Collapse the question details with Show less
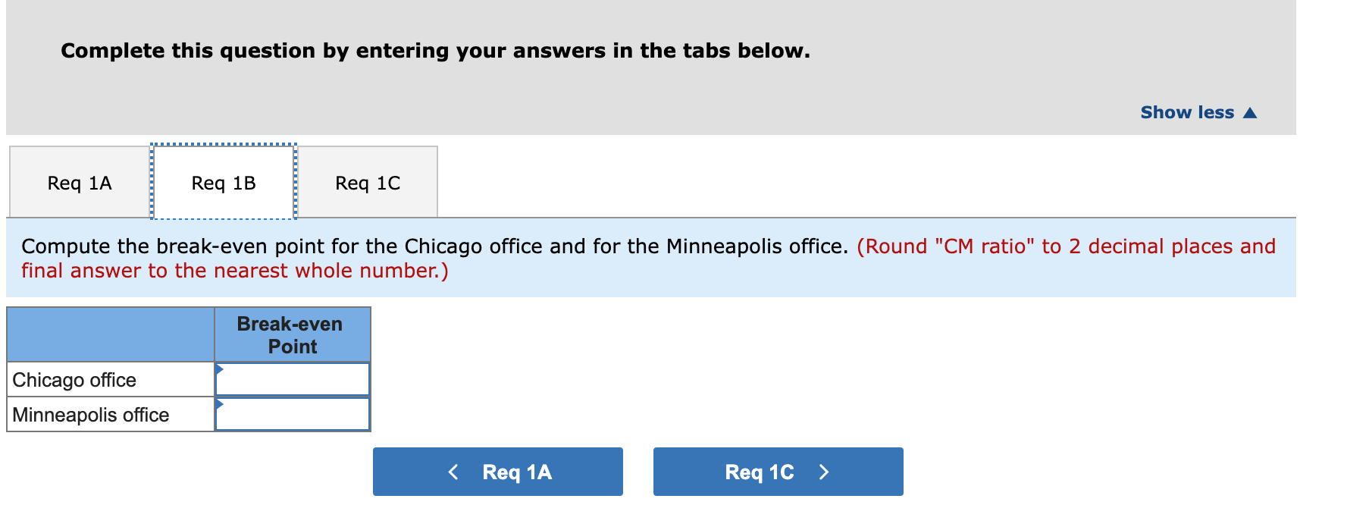 1186,112
